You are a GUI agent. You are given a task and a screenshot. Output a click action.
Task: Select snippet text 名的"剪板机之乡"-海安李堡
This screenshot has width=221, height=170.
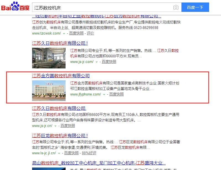pos(54,147)
